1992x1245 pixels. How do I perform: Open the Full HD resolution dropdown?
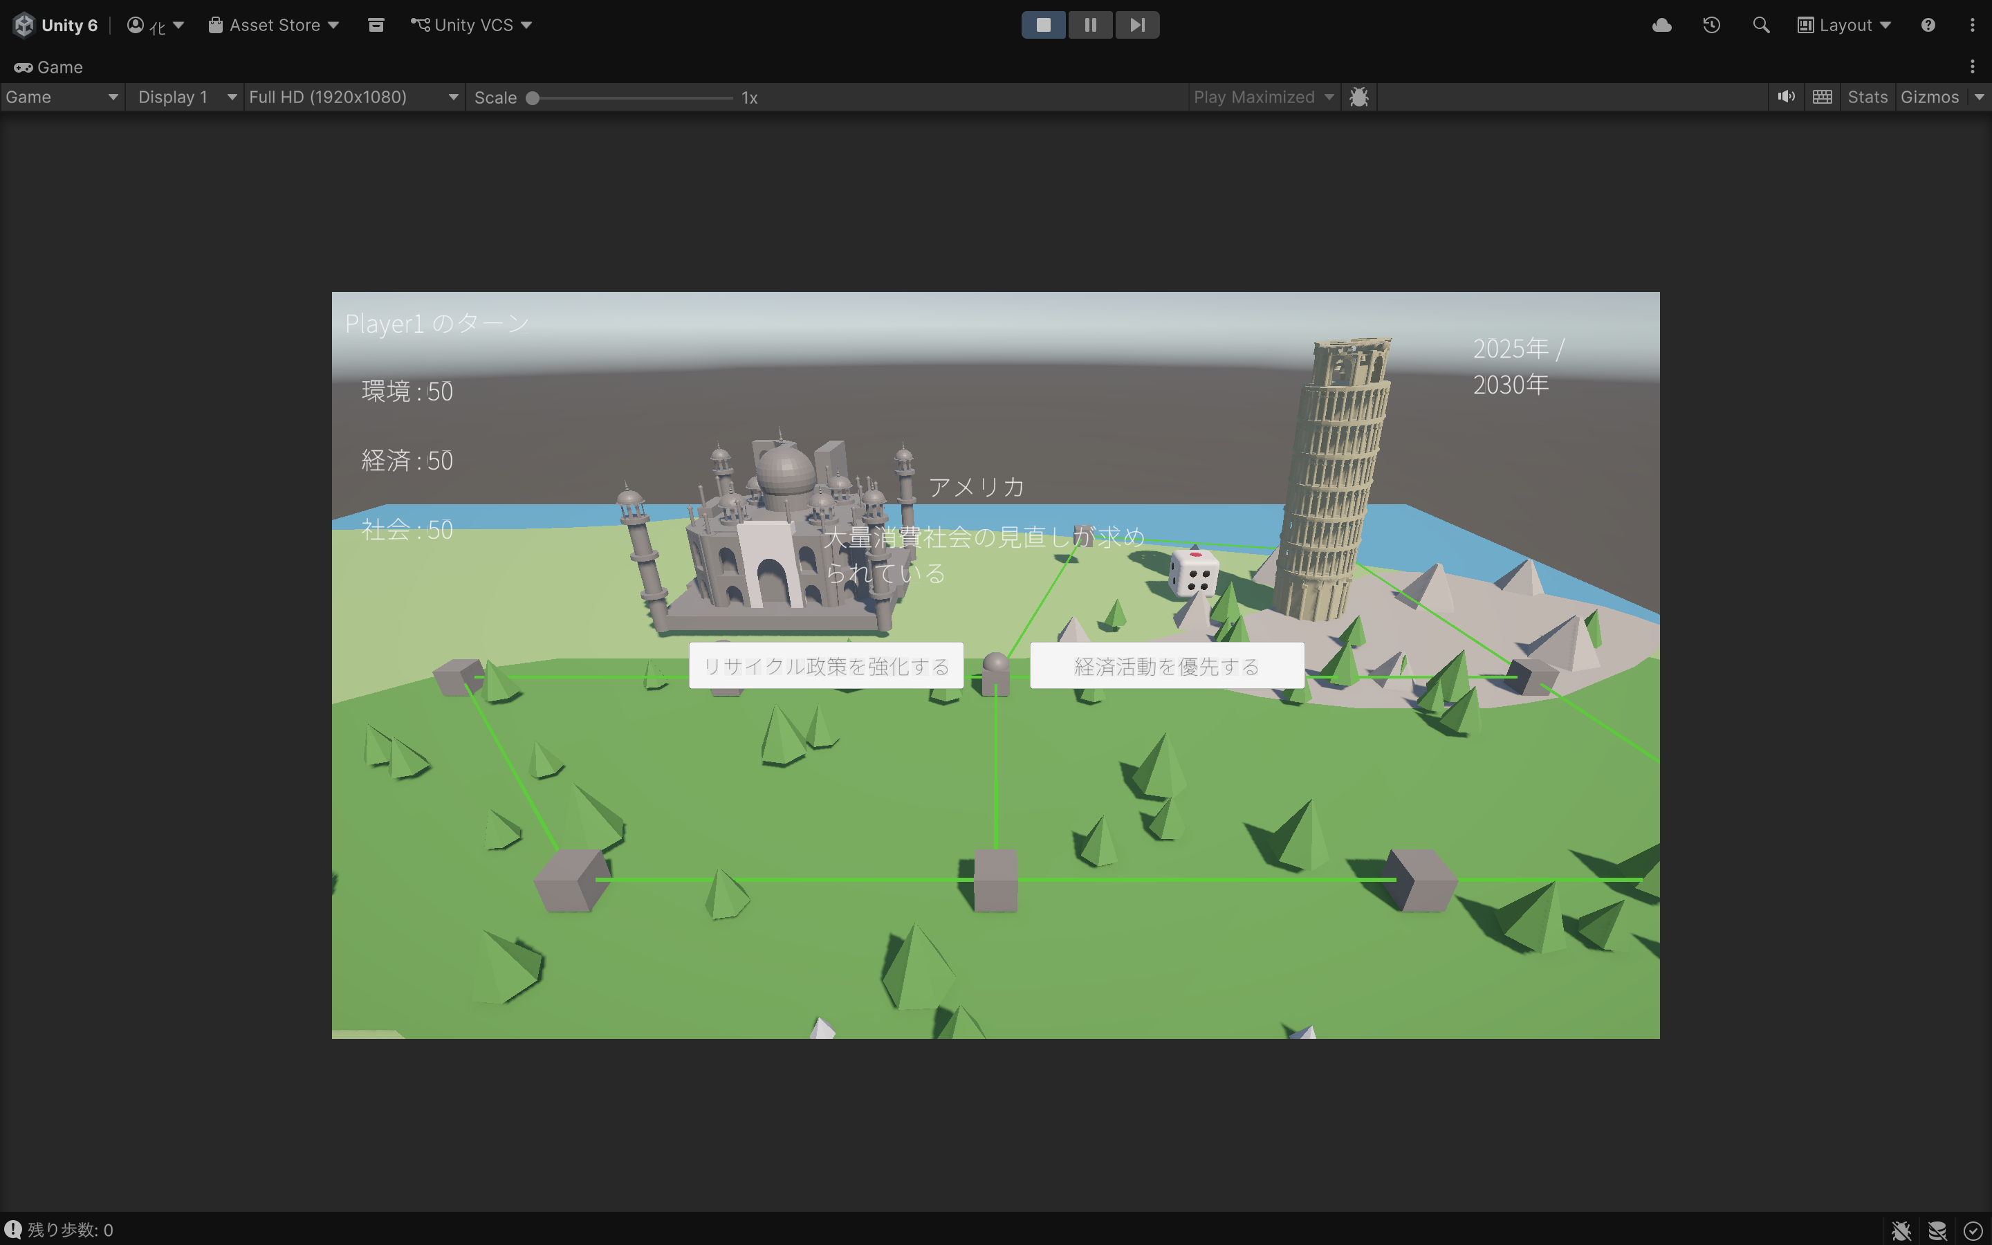pos(354,97)
